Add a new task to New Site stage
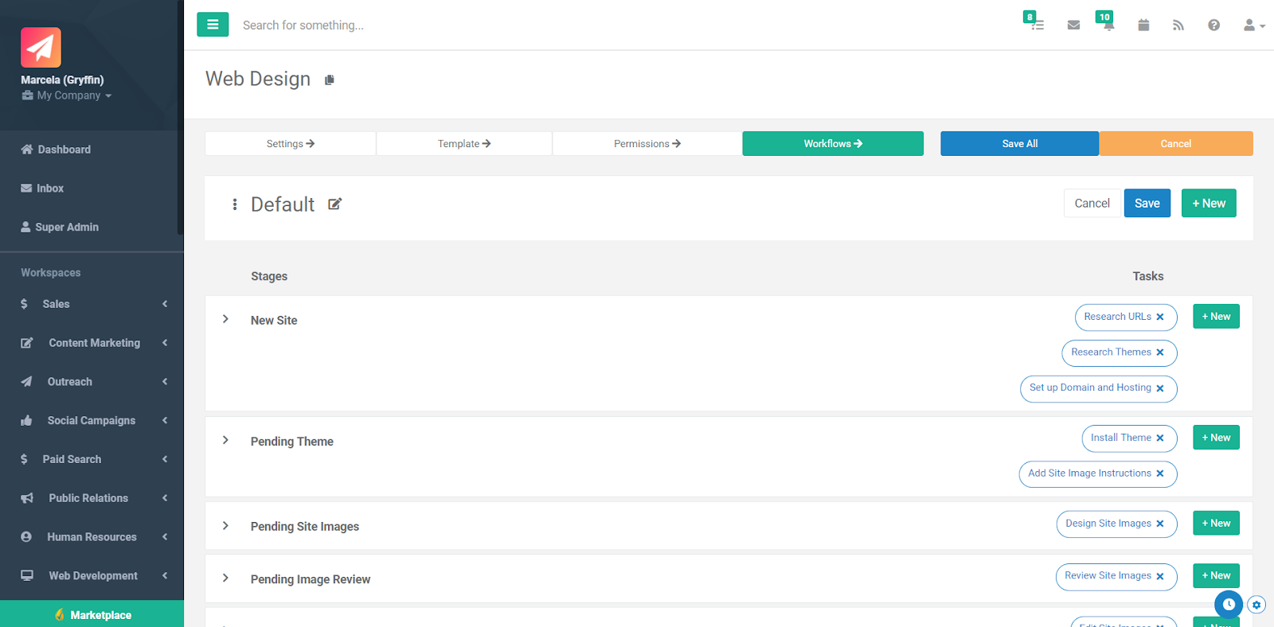This screenshot has height=627, width=1274. [x=1216, y=317]
